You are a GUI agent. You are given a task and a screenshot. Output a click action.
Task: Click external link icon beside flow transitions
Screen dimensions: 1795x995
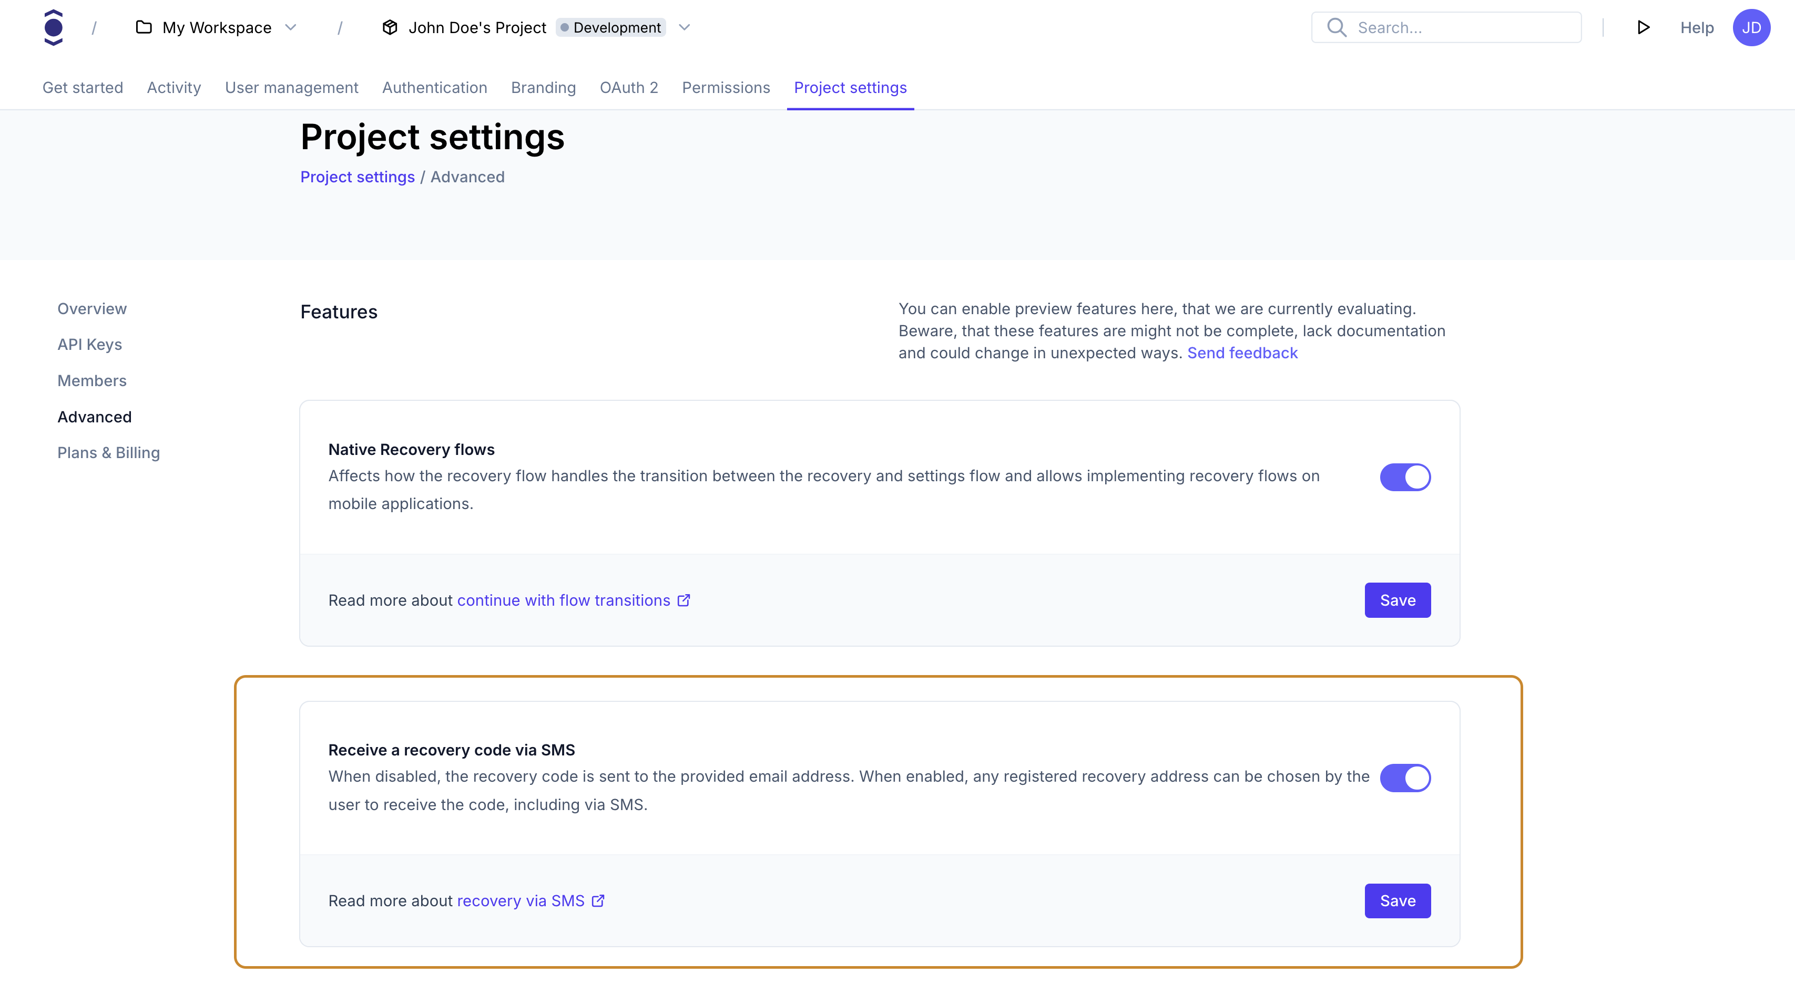[x=684, y=600]
